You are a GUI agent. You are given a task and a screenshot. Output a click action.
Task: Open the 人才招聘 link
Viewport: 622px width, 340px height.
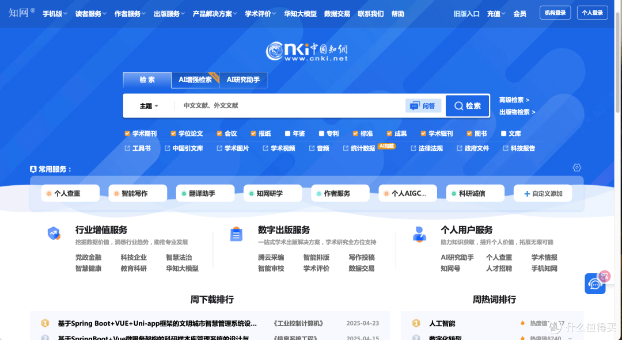pos(499,269)
